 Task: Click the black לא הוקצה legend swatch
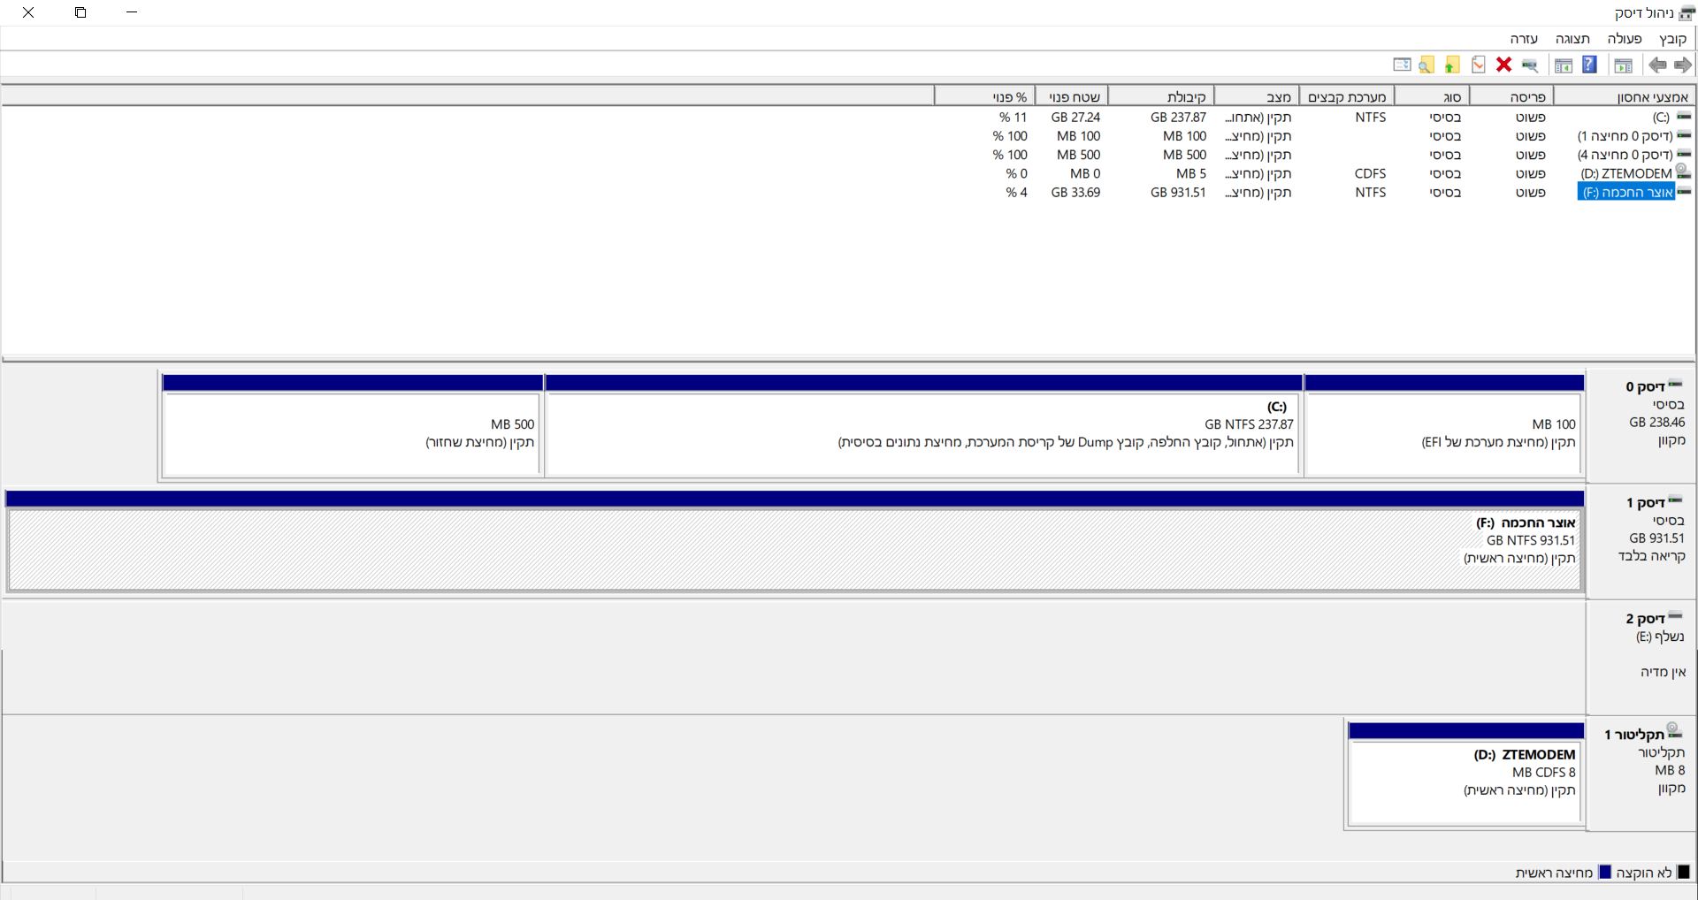click(1683, 873)
